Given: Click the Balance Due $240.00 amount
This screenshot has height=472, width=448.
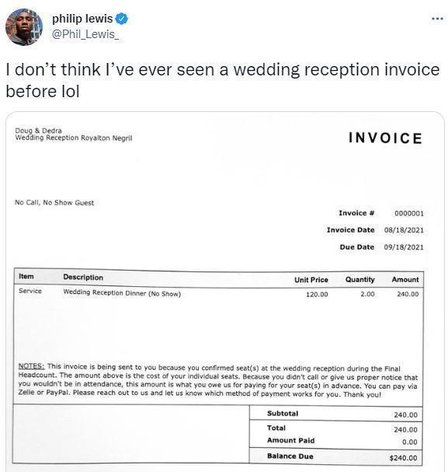Looking at the screenshot, I should [403, 458].
